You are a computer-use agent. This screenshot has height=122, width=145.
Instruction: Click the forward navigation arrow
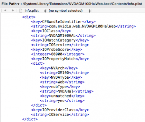(13, 10)
